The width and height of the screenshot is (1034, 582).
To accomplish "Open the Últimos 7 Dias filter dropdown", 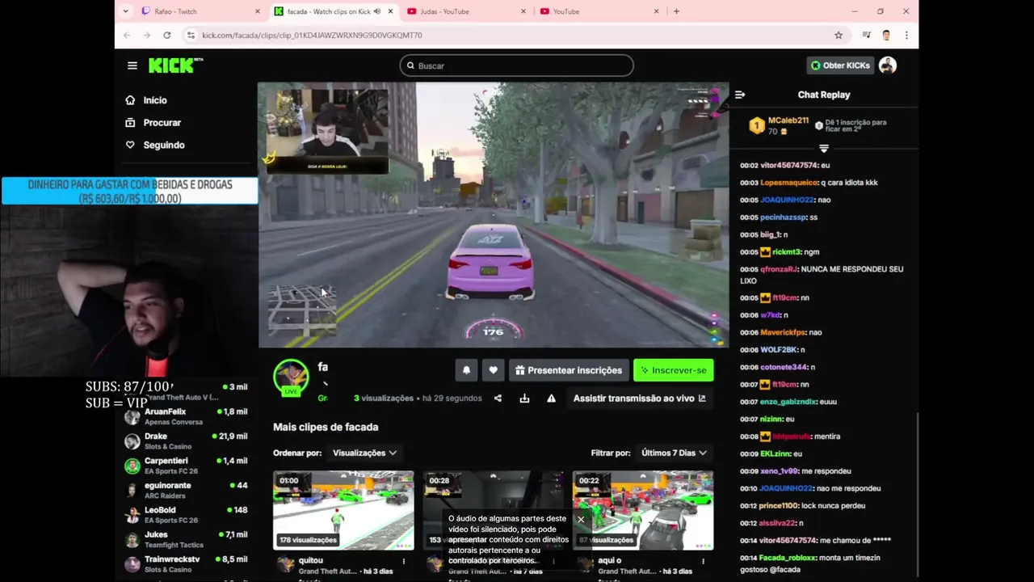I will (x=674, y=453).
